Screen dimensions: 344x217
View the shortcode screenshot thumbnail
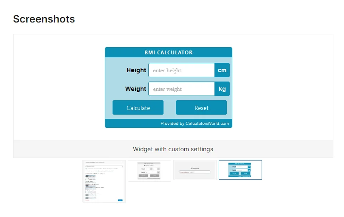(x=195, y=170)
